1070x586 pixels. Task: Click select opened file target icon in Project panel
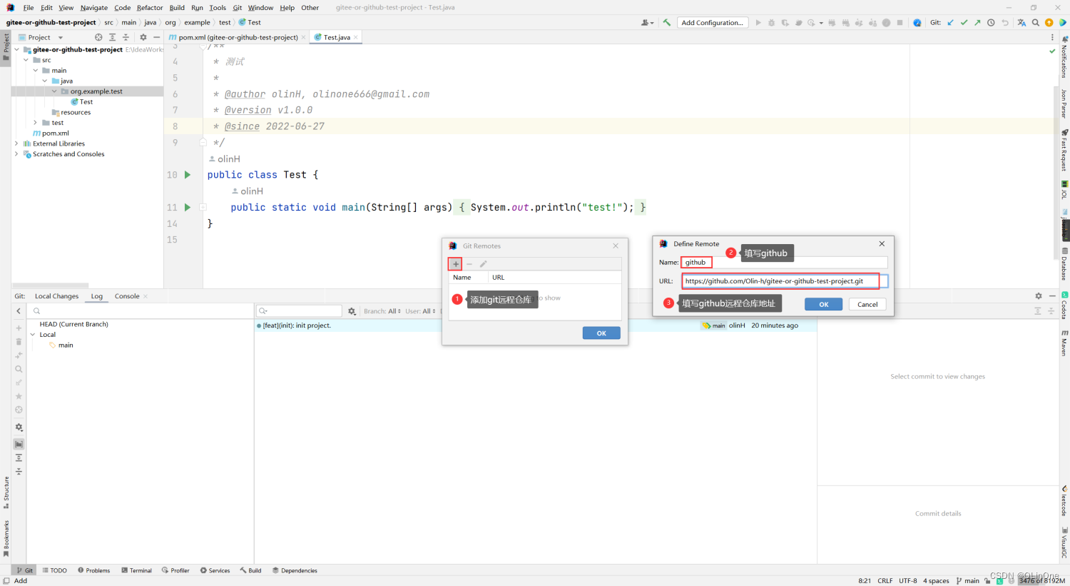98,37
